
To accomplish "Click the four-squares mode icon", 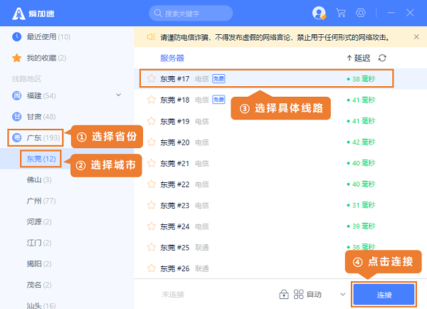I will coord(298,294).
